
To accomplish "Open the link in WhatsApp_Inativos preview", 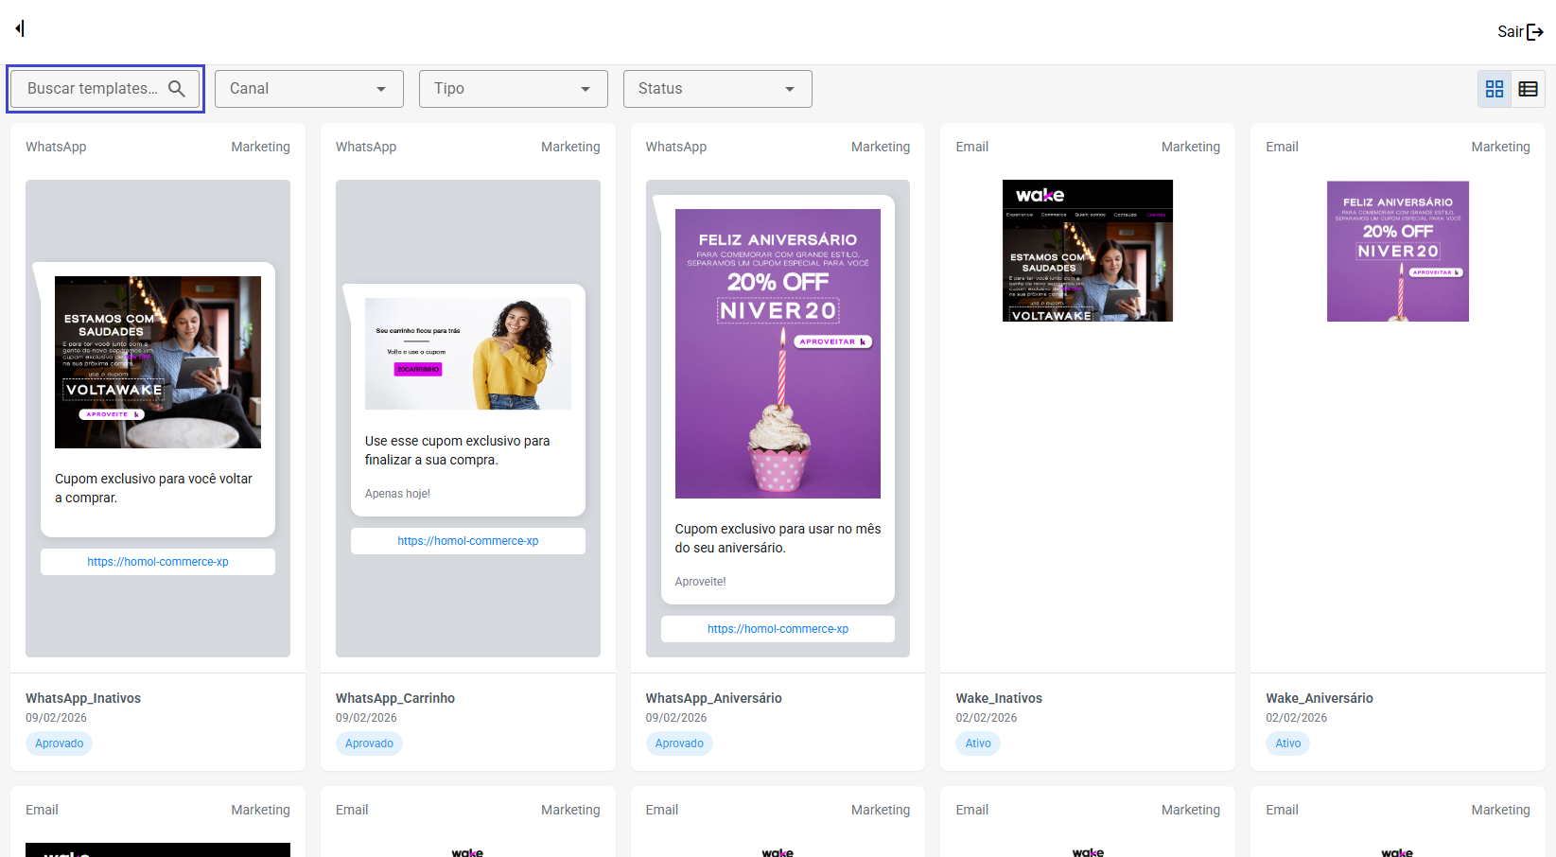I will pos(158,562).
